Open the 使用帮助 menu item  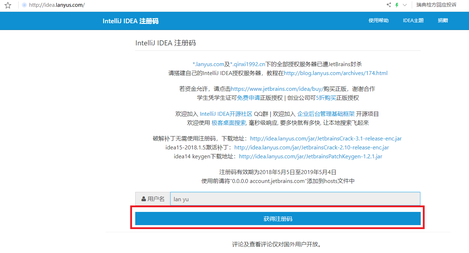pos(378,21)
